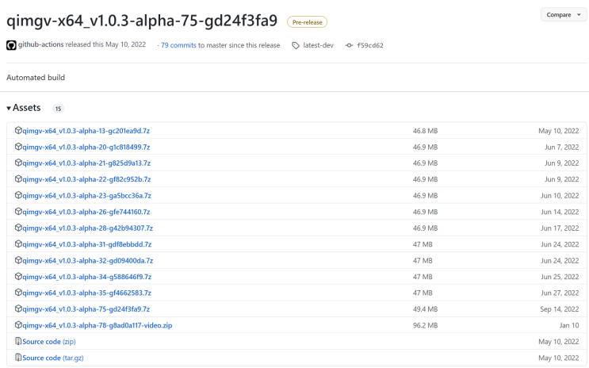Viewport: 589px width, 368px height.
Task: Download qimgv alpha-20-g1c818499.7z
Action: [x=86, y=147]
